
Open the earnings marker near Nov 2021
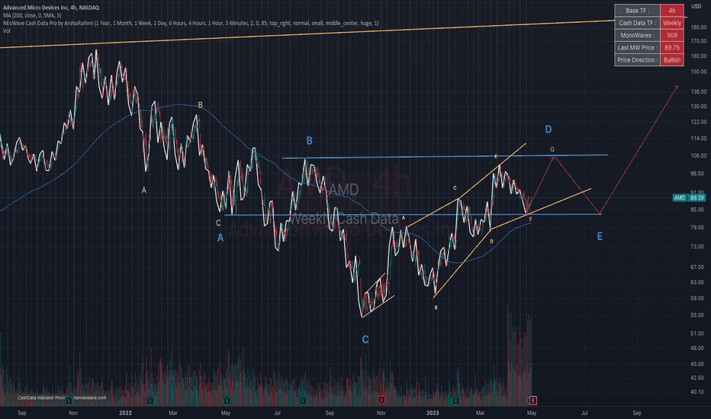point(69,401)
